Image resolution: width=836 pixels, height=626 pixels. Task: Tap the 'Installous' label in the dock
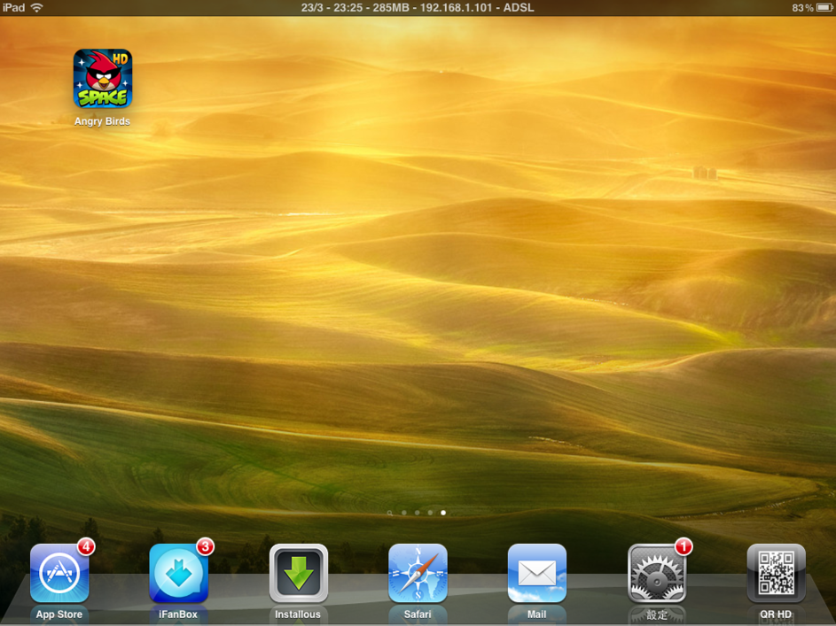coord(298,614)
